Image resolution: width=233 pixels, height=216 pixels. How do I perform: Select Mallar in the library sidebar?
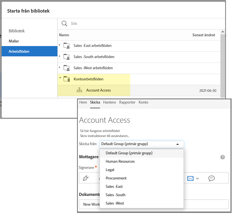tap(14, 41)
